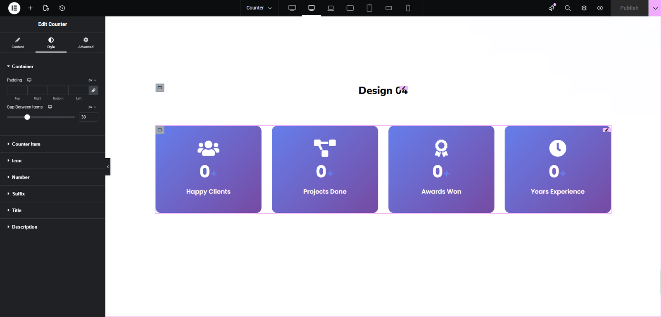Open the Elementor logo menu
Image resolution: width=661 pixels, height=317 pixels.
click(x=14, y=8)
